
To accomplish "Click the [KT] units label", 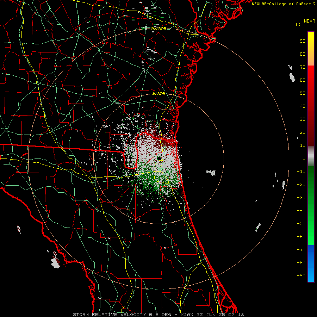I will pos(301,24).
